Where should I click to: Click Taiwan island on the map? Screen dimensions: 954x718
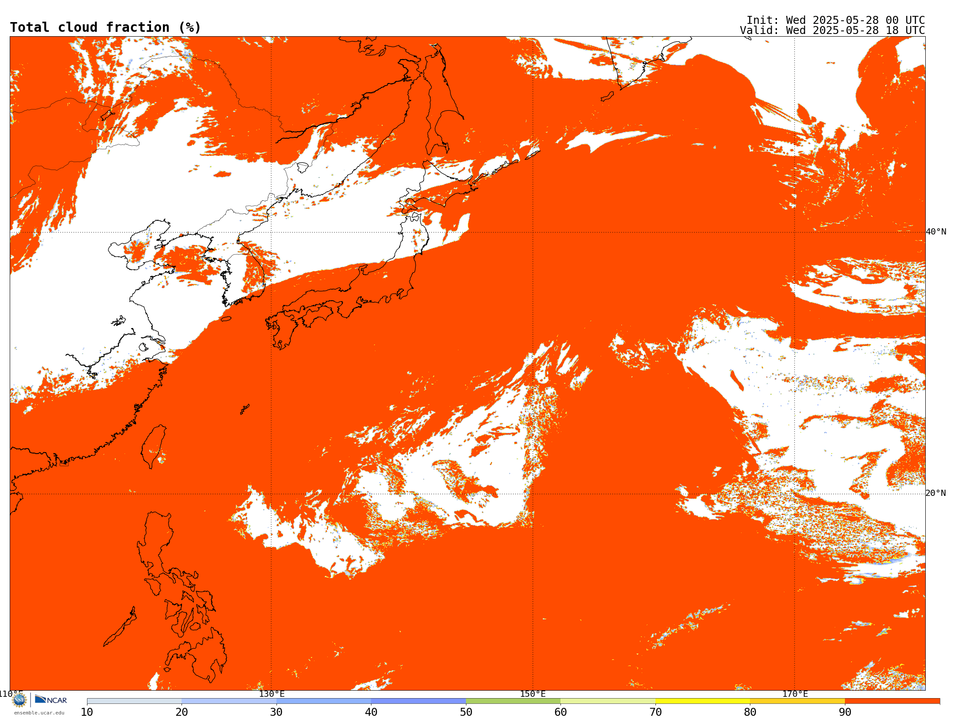tap(154, 446)
